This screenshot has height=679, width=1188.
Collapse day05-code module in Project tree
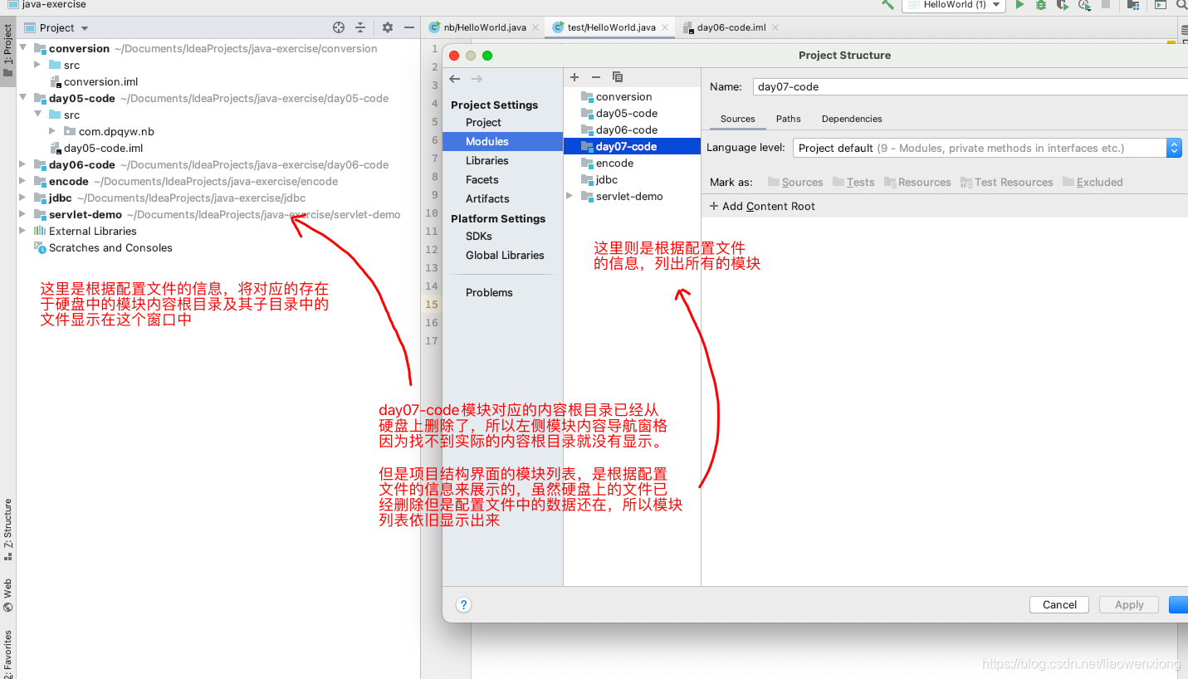point(23,98)
